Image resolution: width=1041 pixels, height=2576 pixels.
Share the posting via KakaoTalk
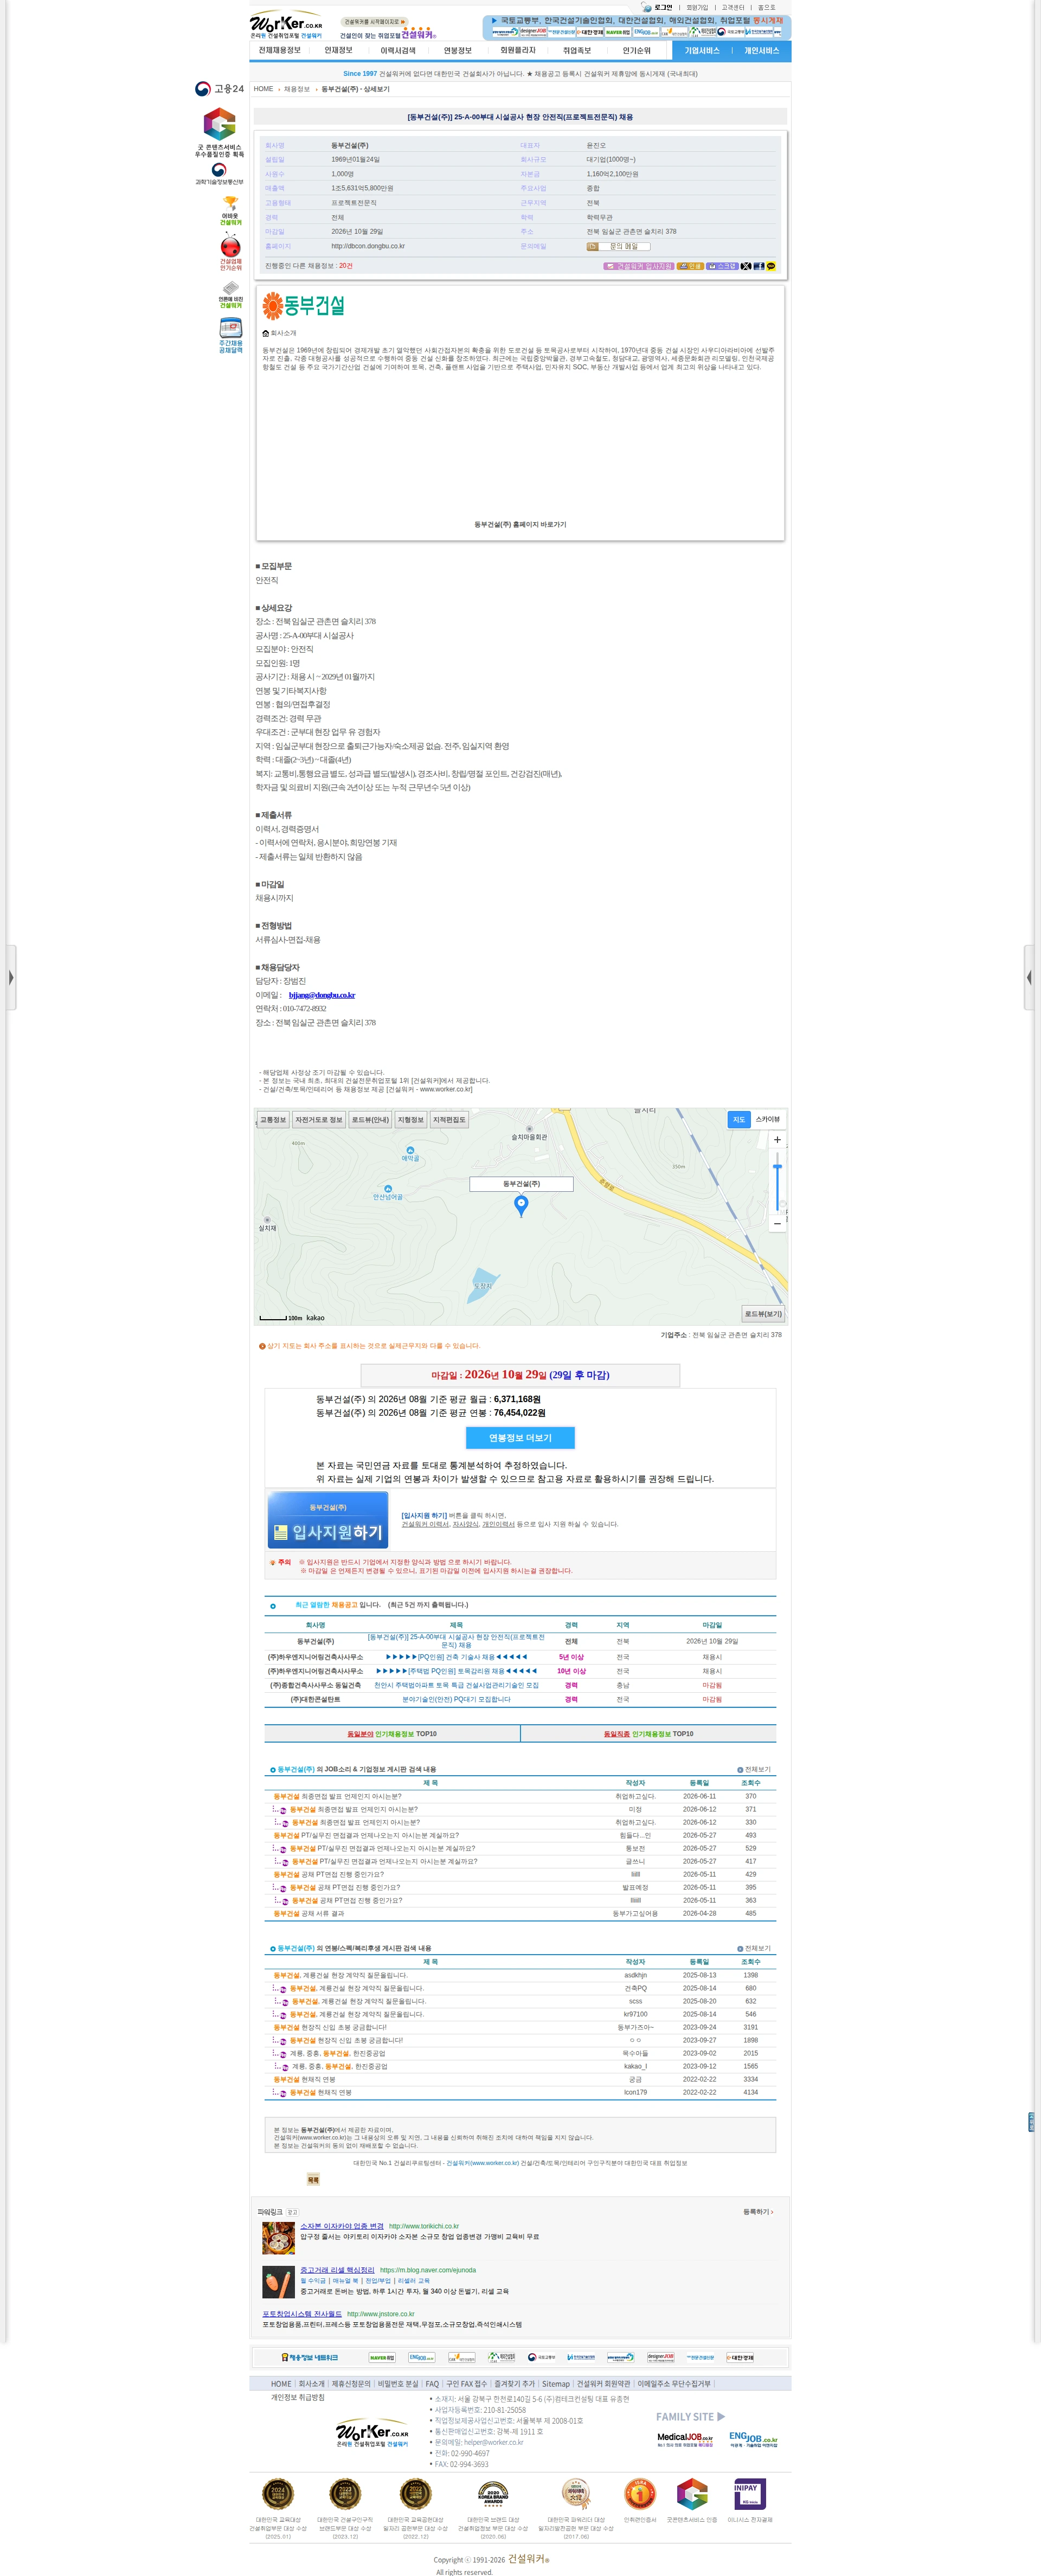771,266
